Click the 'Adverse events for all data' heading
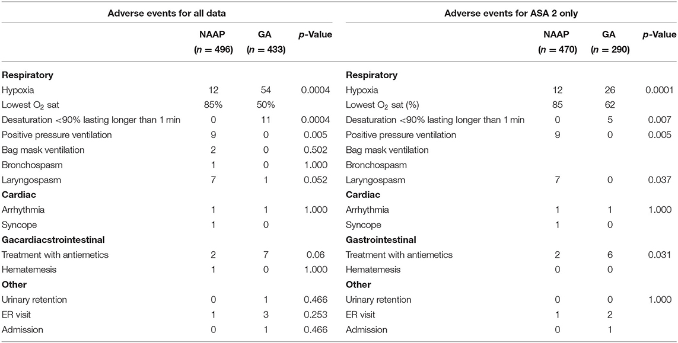Viewport: 678px width, 343px height. tap(167, 14)
